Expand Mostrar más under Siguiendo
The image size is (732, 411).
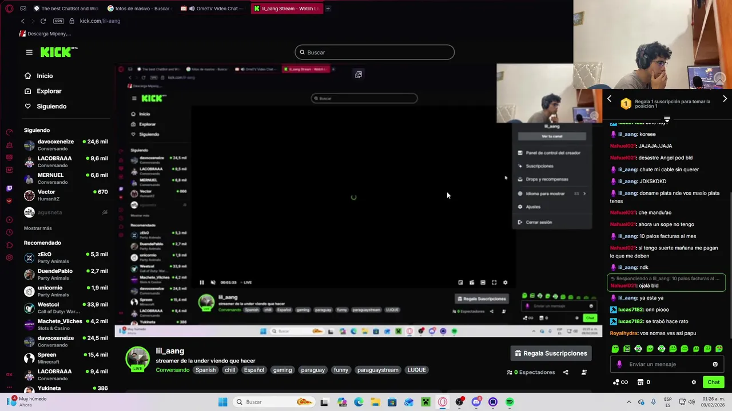click(x=38, y=228)
